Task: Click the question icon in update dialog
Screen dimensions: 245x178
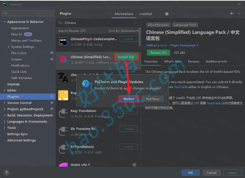Action: pos(86,84)
